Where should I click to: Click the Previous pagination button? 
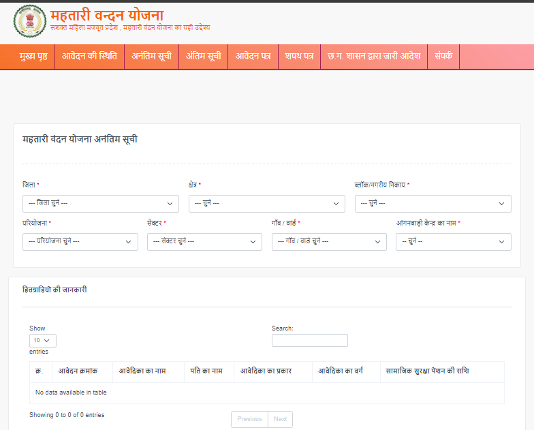tap(249, 419)
